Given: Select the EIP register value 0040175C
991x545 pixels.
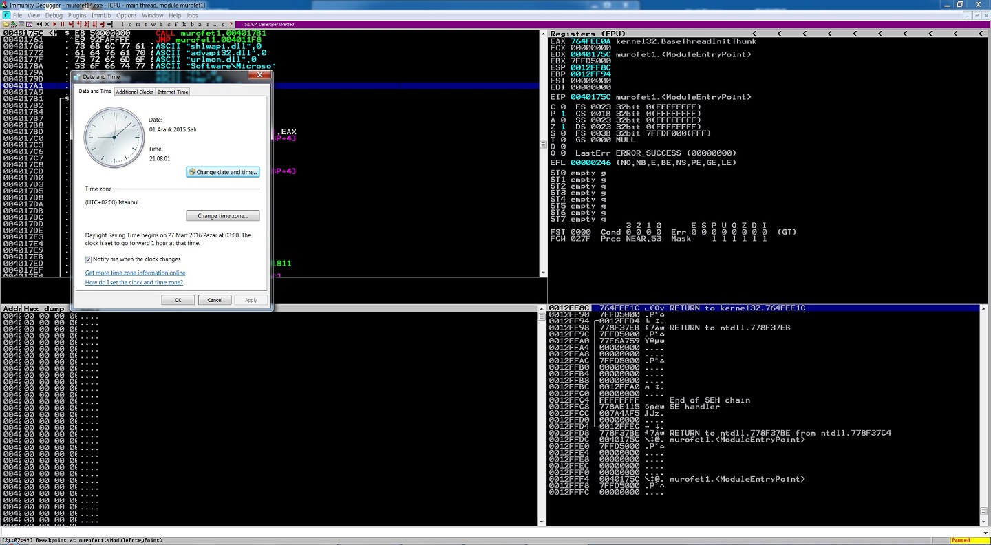Looking at the screenshot, I should 590,97.
